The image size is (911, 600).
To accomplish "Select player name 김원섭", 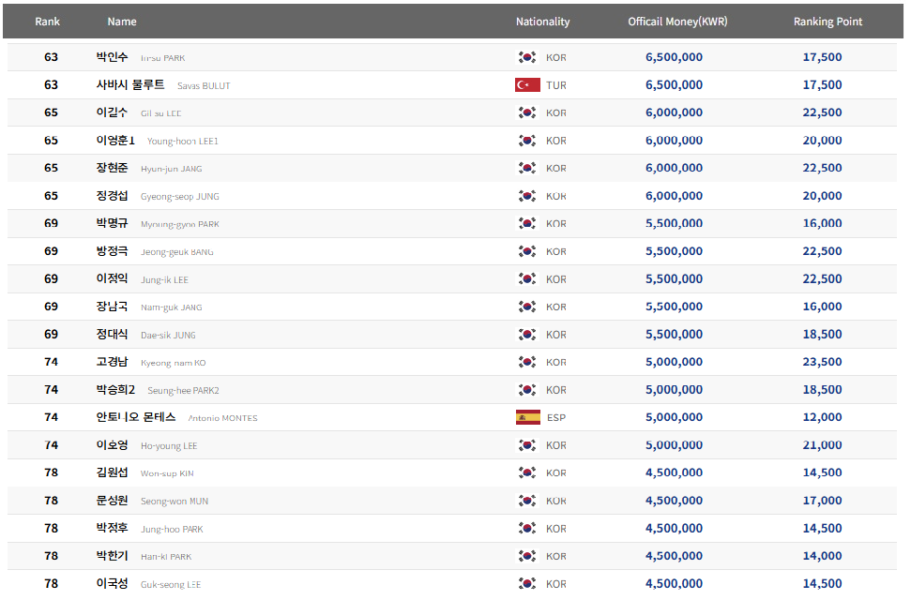I will pyautogui.click(x=112, y=472).
